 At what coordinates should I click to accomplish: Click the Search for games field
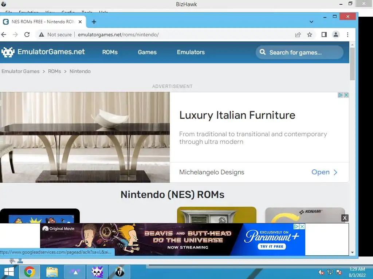pyautogui.click(x=299, y=52)
